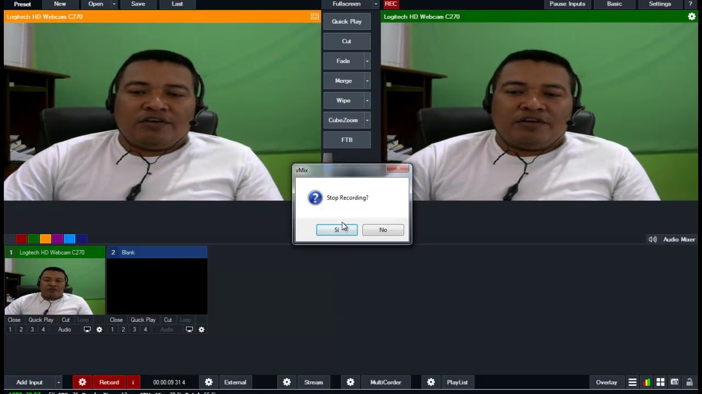Image resolution: width=702 pixels, height=394 pixels.
Task: Click monitor icon on Blank input 2
Action: coord(189,329)
